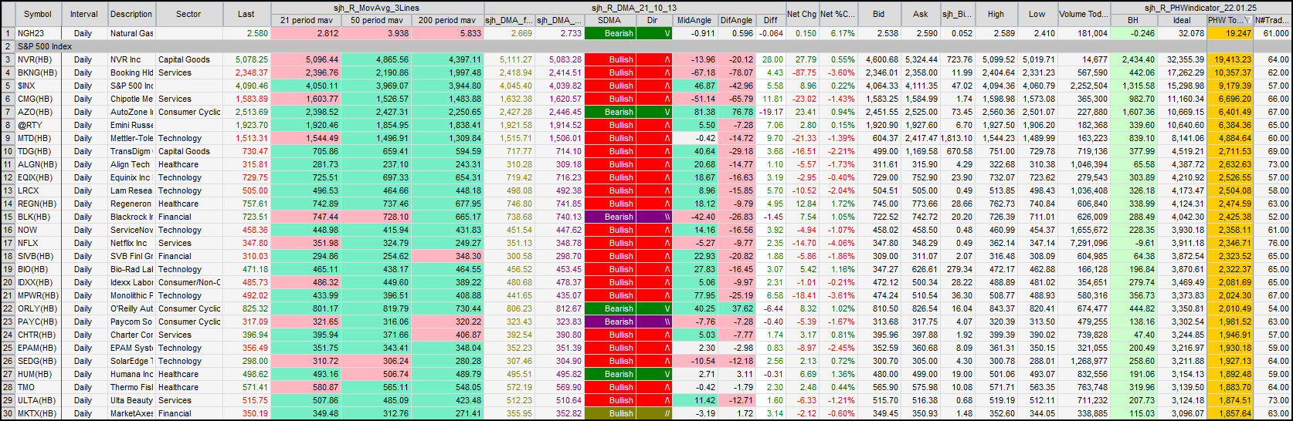Sort by the Sector column header
1293x421 pixels.
[188, 14]
